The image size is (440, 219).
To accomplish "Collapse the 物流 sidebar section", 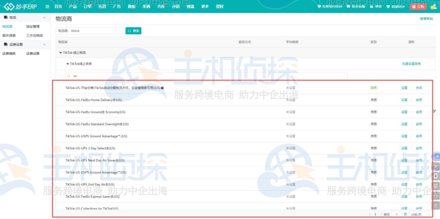I will pyautogui.click(x=44, y=18).
